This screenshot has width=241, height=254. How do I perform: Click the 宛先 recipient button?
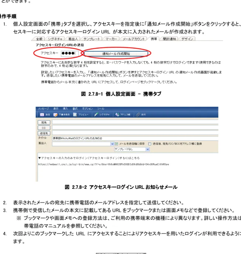coord(44,123)
